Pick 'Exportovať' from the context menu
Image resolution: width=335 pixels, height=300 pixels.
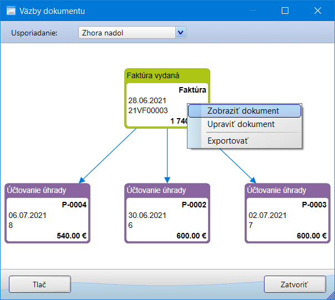click(227, 141)
